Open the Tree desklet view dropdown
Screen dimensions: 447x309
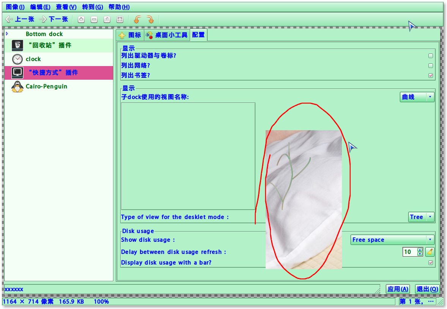pyautogui.click(x=421, y=217)
